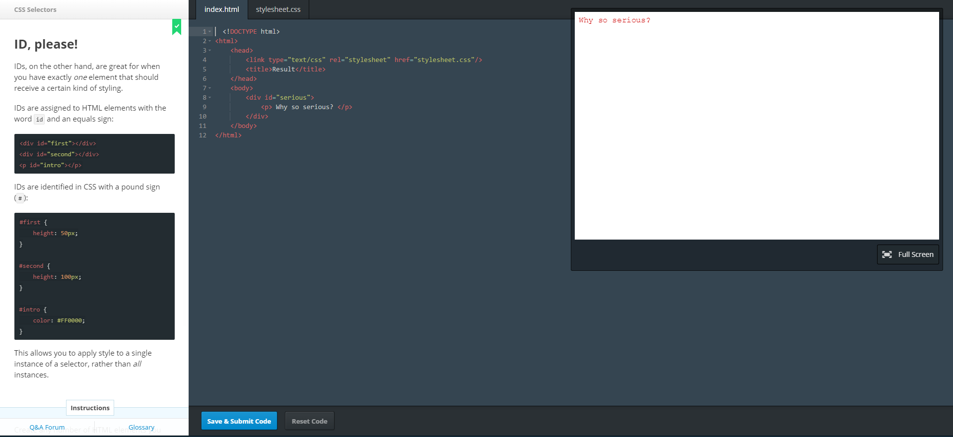Open the Full Screen preview
This screenshot has height=437, width=953.
point(908,254)
